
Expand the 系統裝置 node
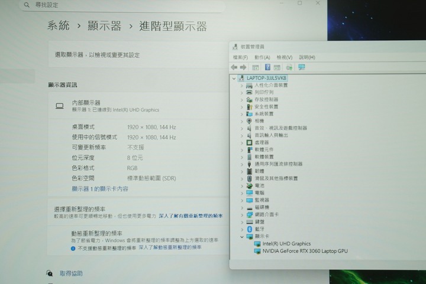[x=241, y=114]
